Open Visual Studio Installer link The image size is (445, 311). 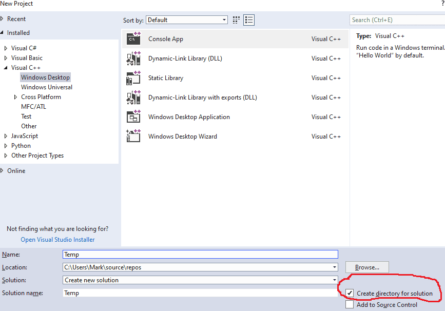click(57, 240)
